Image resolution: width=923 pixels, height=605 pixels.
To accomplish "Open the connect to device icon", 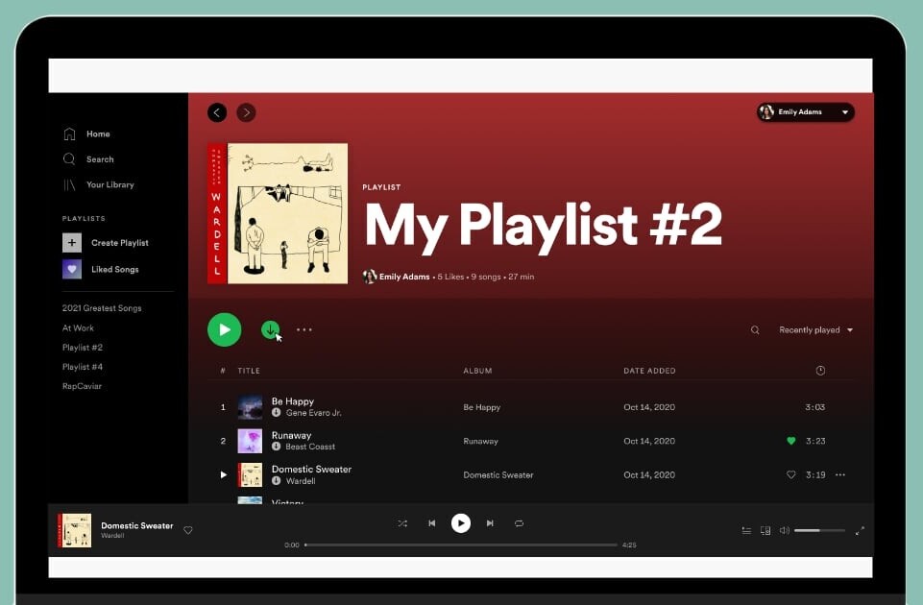I will click(x=765, y=530).
